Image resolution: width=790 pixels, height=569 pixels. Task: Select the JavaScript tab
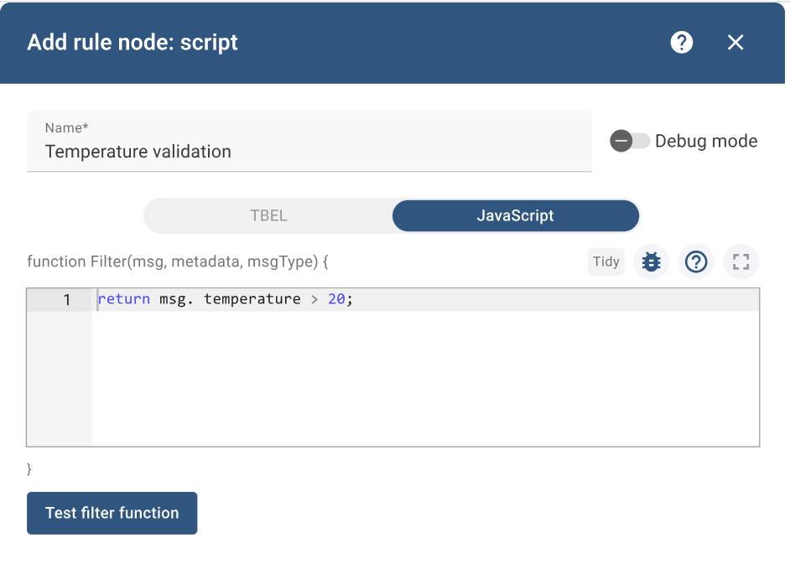pos(515,215)
